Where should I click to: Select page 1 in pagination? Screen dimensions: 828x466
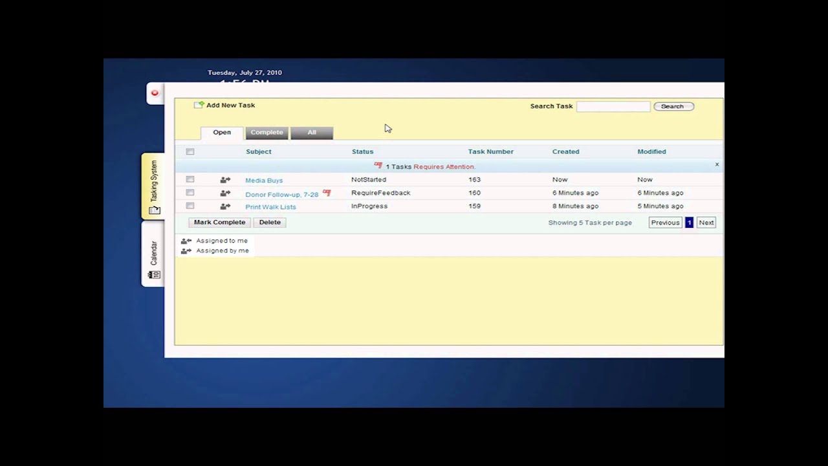pyautogui.click(x=689, y=223)
